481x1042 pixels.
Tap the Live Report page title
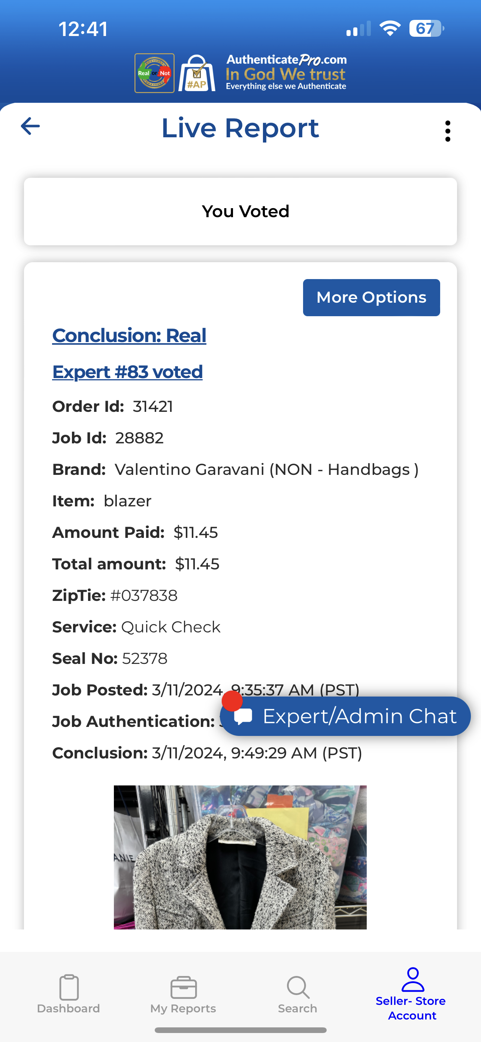[x=240, y=128]
